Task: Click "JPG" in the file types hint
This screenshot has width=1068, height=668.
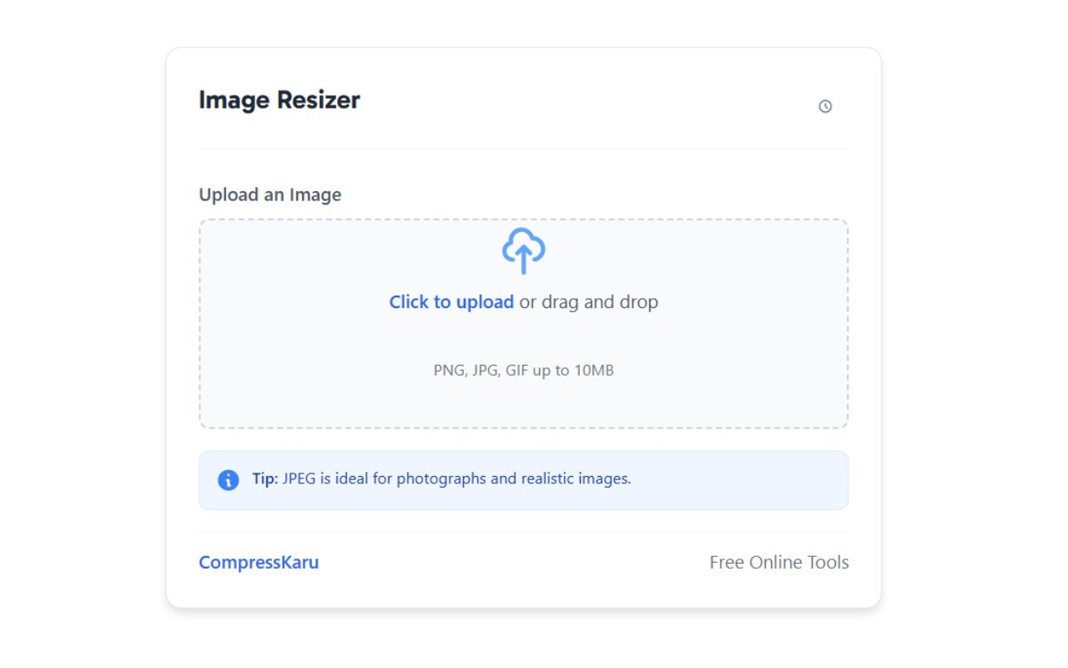Action: [x=484, y=371]
